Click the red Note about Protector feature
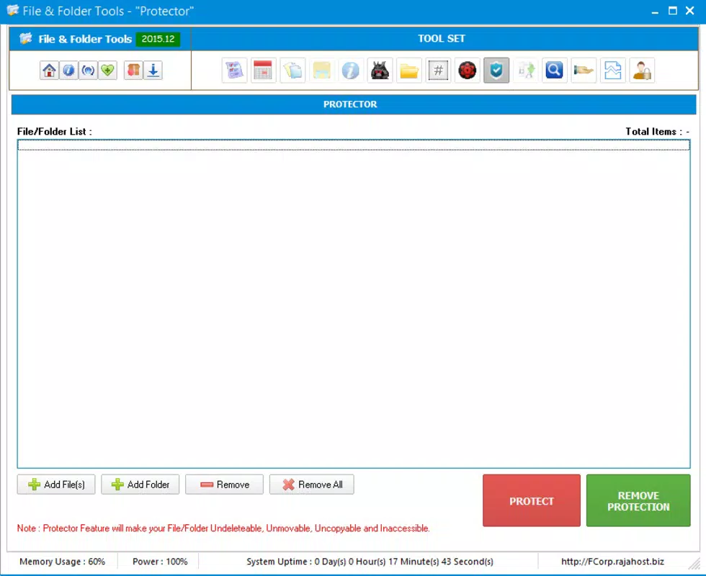Screen dimensions: 706x576 [223, 528]
